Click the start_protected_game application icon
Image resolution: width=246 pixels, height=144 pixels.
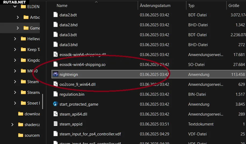point(56,104)
